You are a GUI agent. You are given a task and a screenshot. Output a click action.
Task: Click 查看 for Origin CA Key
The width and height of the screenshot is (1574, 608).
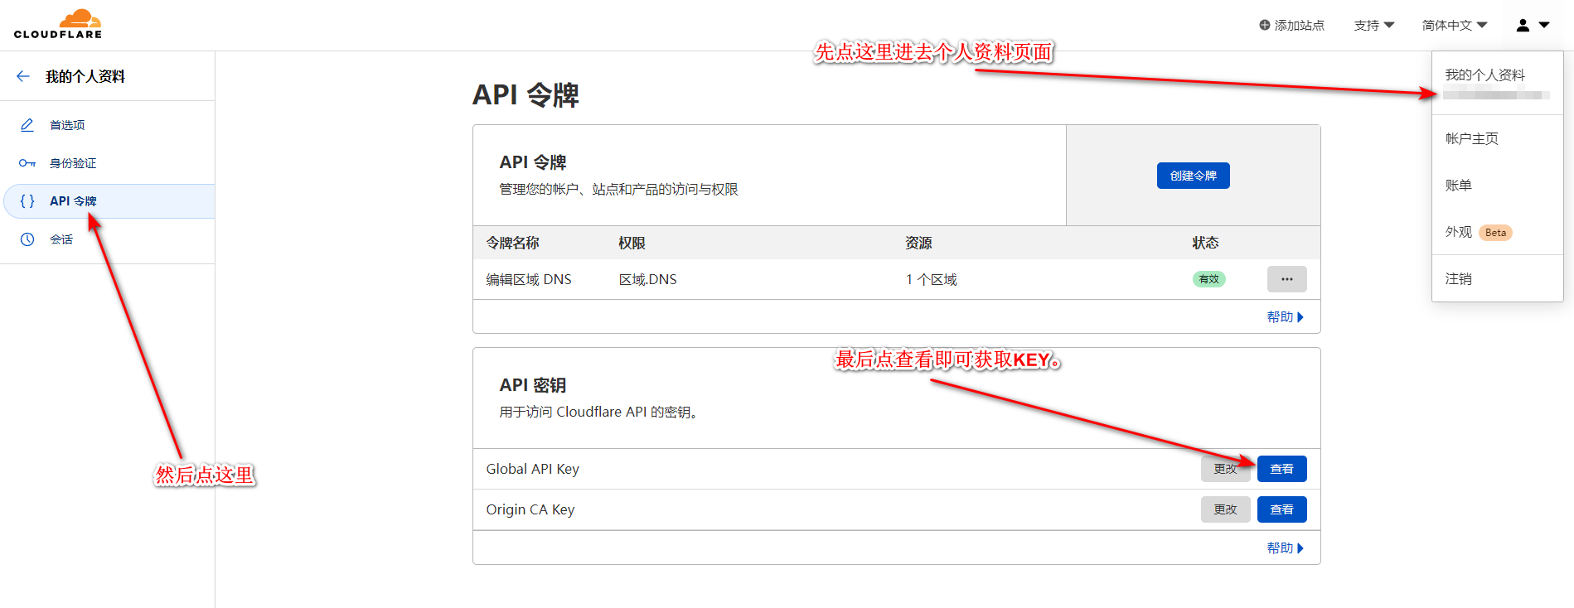point(1281,509)
